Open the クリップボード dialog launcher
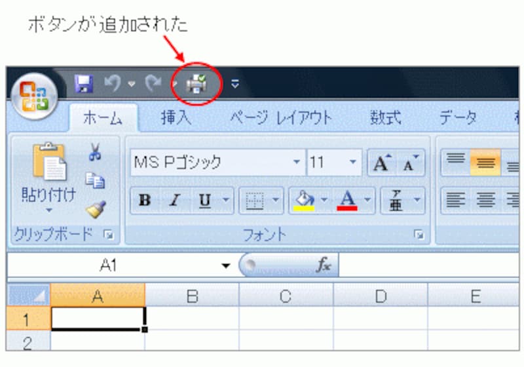 coord(108,235)
